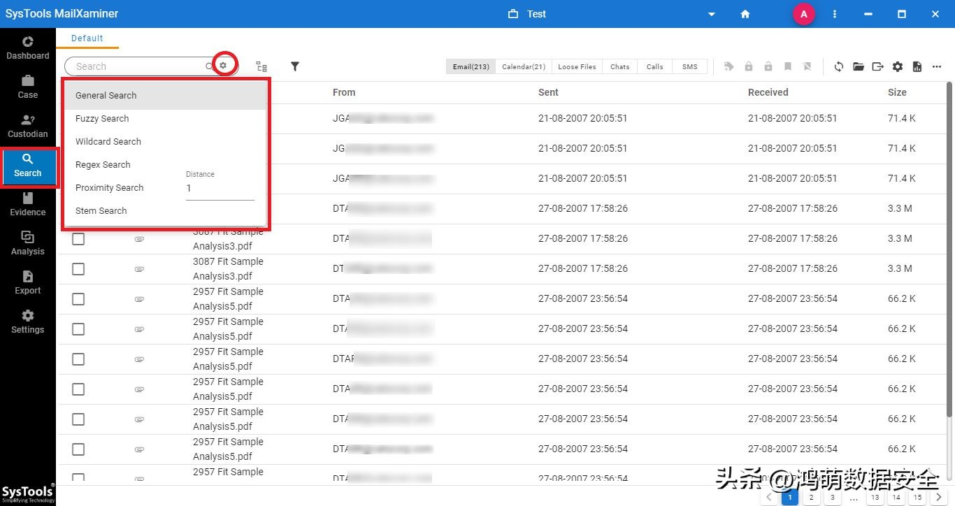This screenshot has width=955, height=506.
Task: Open the Case section in sidebar
Action: pos(28,87)
